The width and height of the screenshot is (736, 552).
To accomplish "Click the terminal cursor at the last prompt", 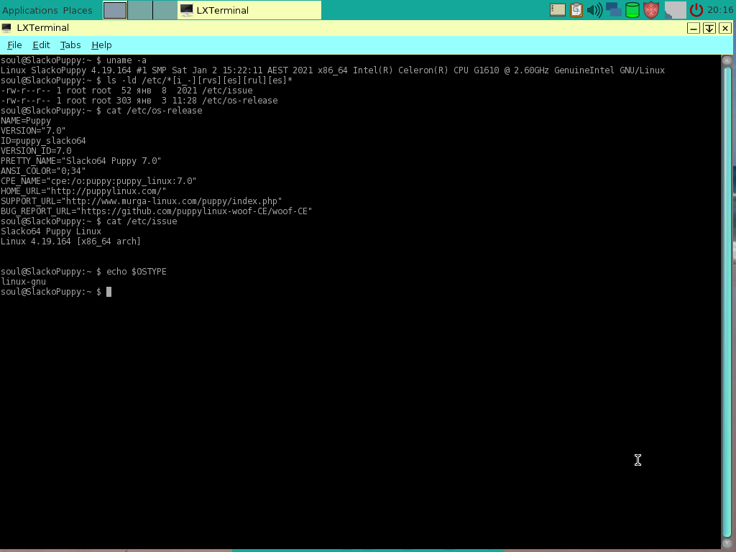I will pos(109,292).
